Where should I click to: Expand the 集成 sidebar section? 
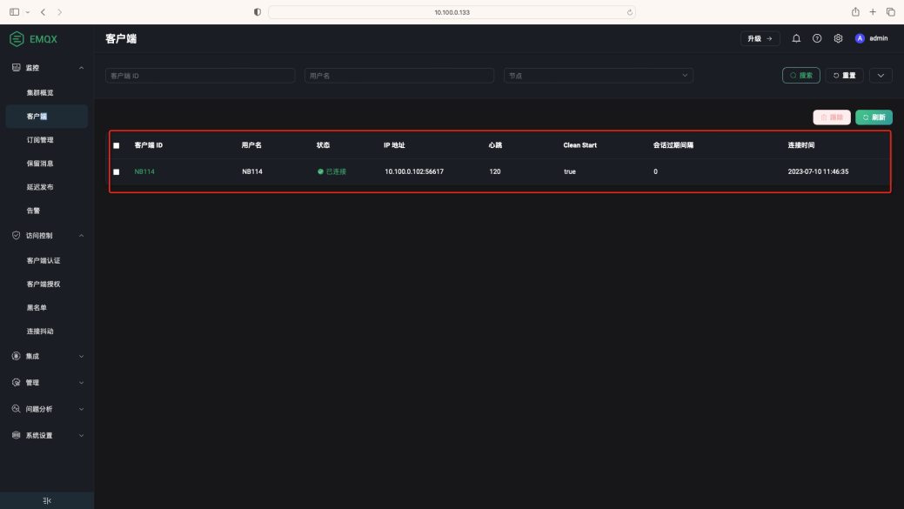coord(47,356)
